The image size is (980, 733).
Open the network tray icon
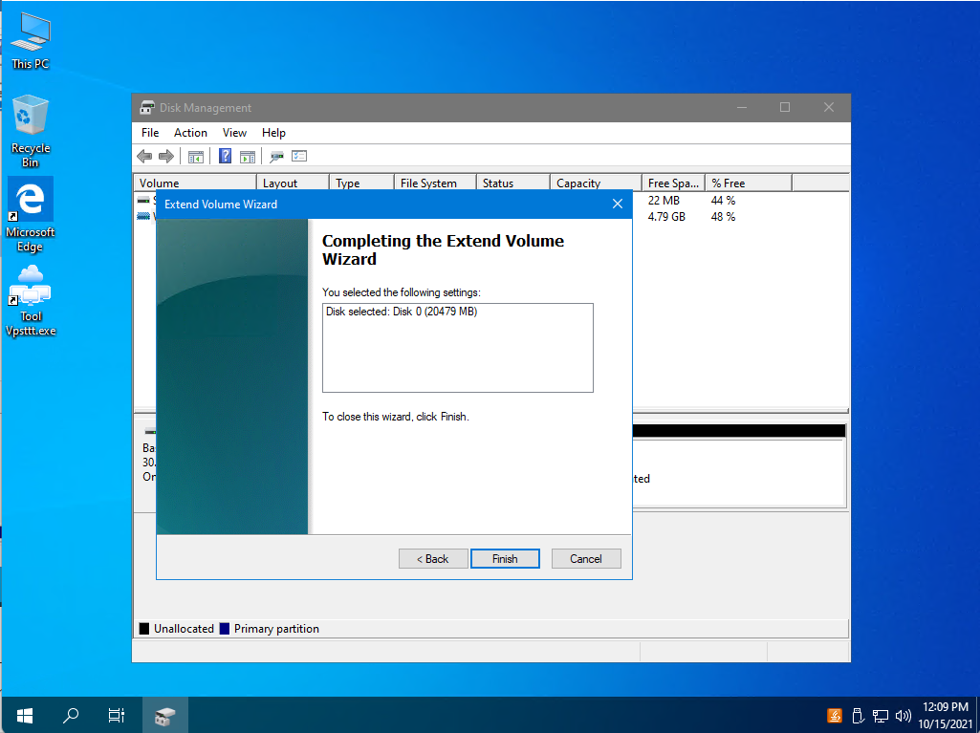coord(881,716)
